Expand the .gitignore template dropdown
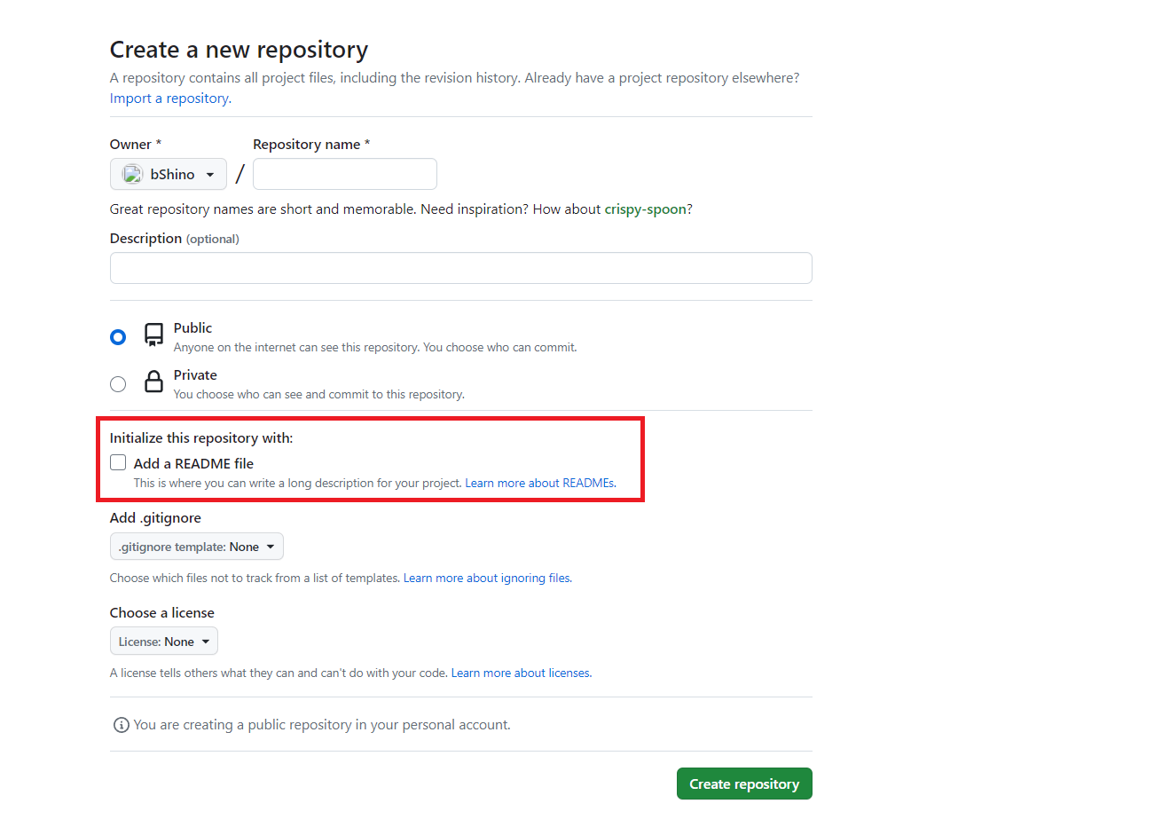 point(197,547)
